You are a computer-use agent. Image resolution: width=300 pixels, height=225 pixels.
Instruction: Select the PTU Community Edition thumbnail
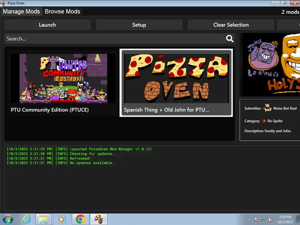63,79
